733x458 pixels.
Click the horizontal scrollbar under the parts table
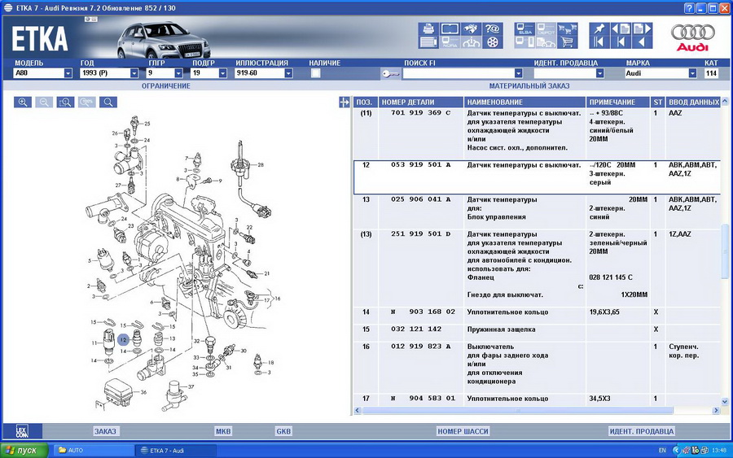point(529,410)
